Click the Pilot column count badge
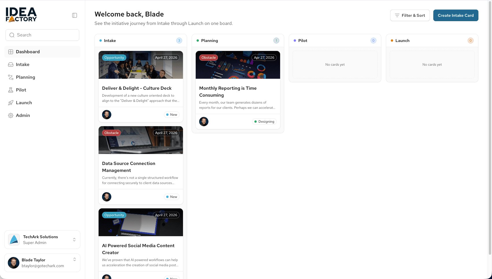 pyautogui.click(x=373, y=41)
